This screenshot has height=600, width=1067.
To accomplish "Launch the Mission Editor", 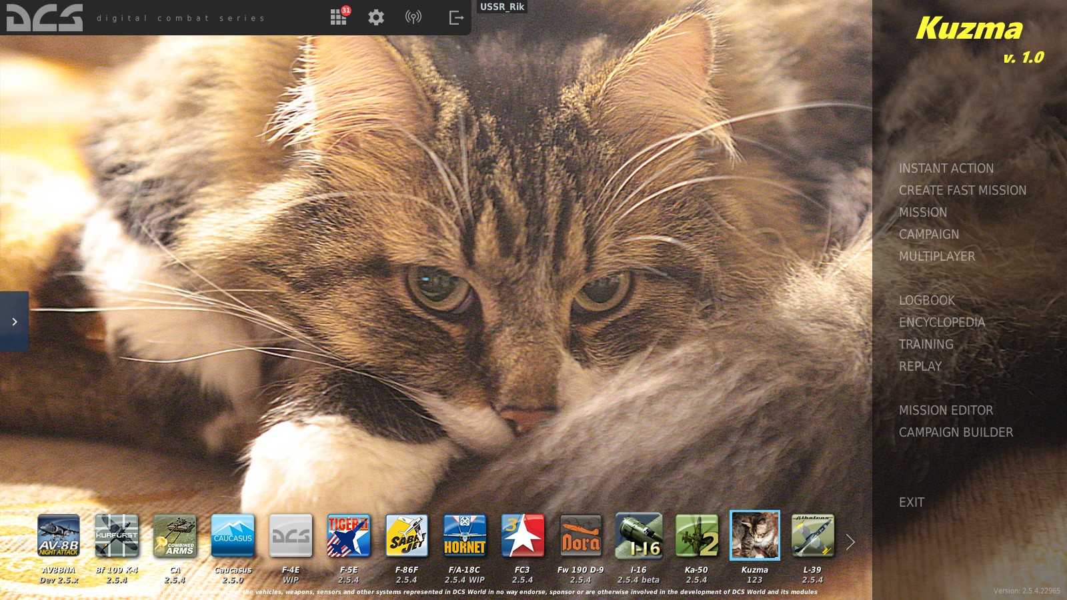I will (946, 411).
